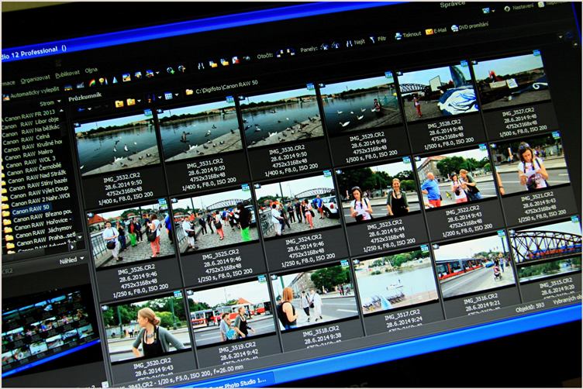Select folder Canon RAW Hořovice
Image resolution: width=583 pixels, height=389 pixels.
coord(43,224)
